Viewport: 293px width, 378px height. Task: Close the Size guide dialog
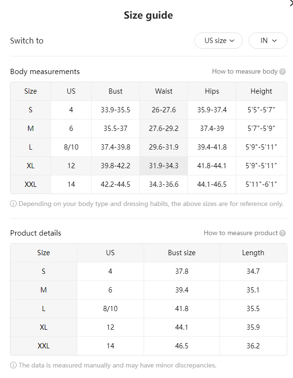point(291,3)
